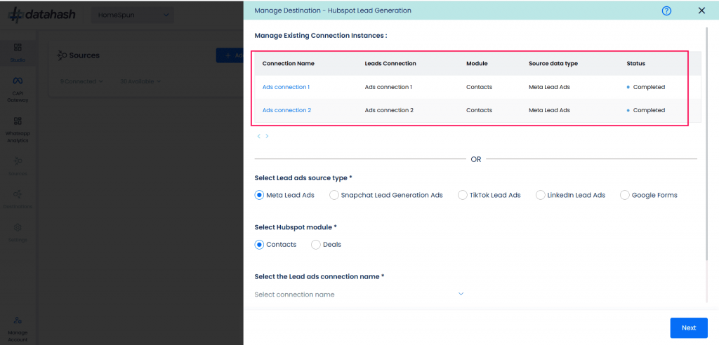
Task: Go to next page of connections table
Action: point(267,136)
